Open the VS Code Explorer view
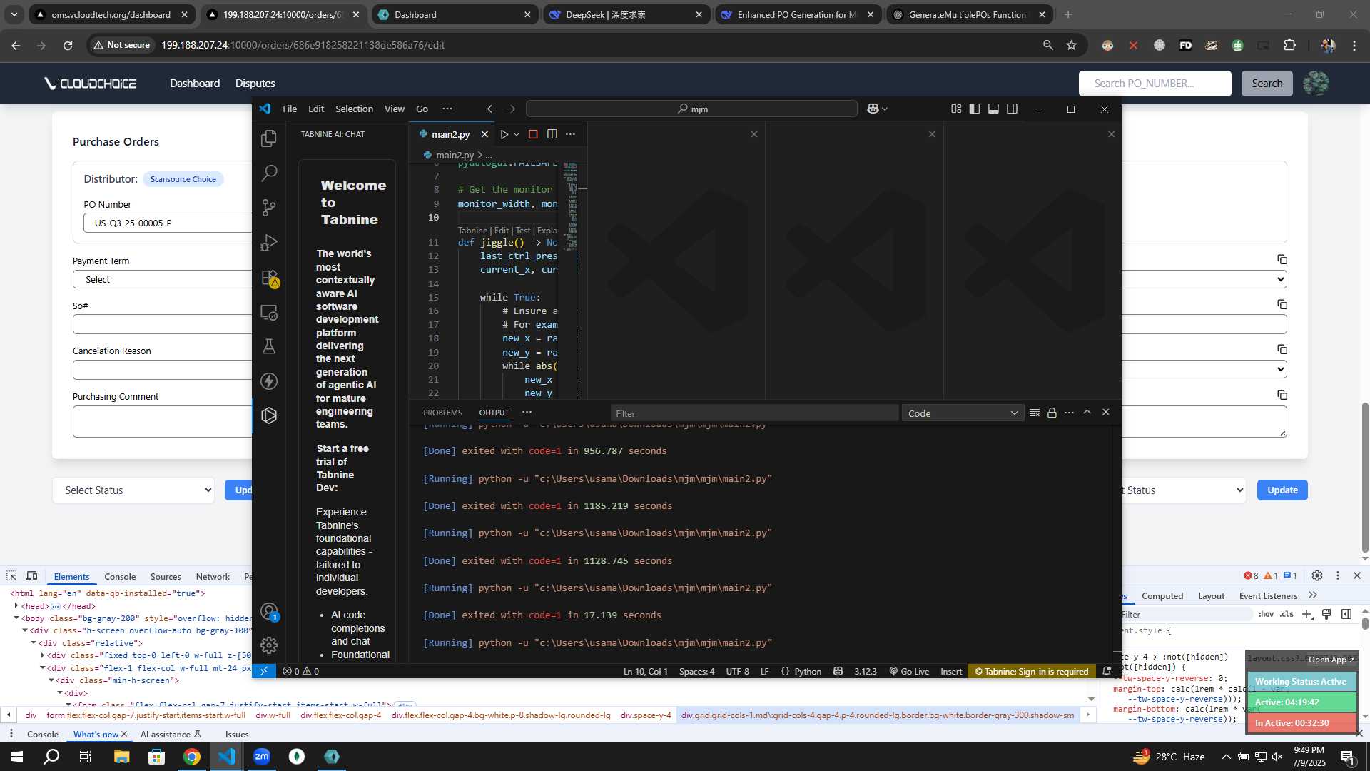The width and height of the screenshot is (1370, 771). tap(269, 138)
